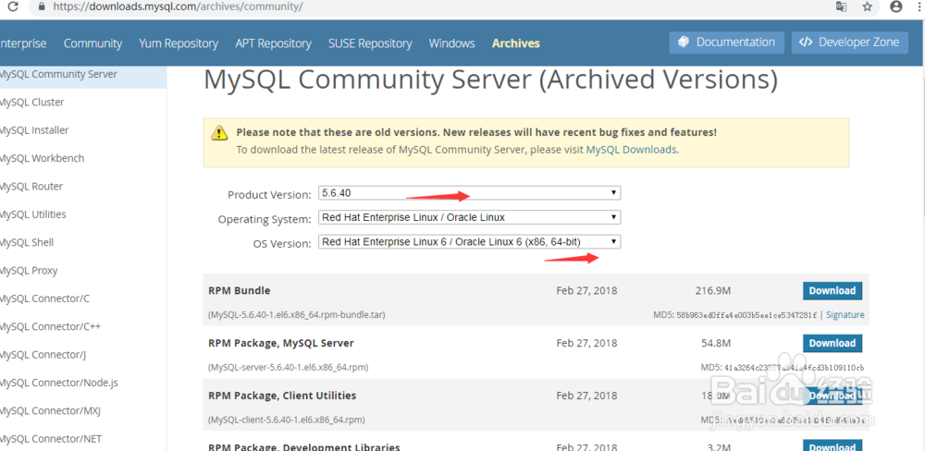Click the MySQL Community Server (Archived Versions) heading
Screen dimensions: 925x451
pos(490,79)
